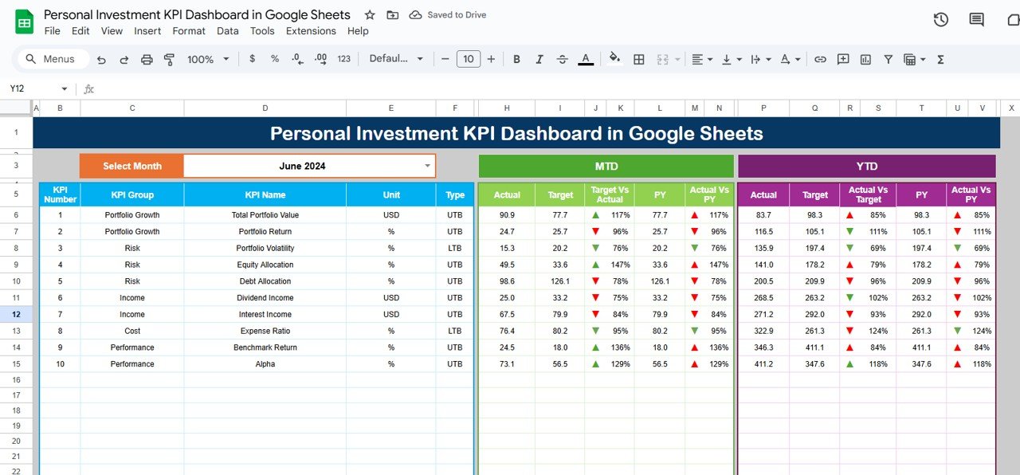Toggle italic formatting
This screenshot has width=1020, height=475.
pos(539,59)
